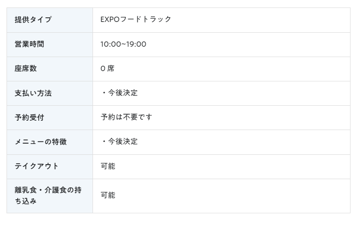The height and width of the screenshot is (225, 358).
Task: Click 可能 in the takeout row
Action: coord(108,166)
